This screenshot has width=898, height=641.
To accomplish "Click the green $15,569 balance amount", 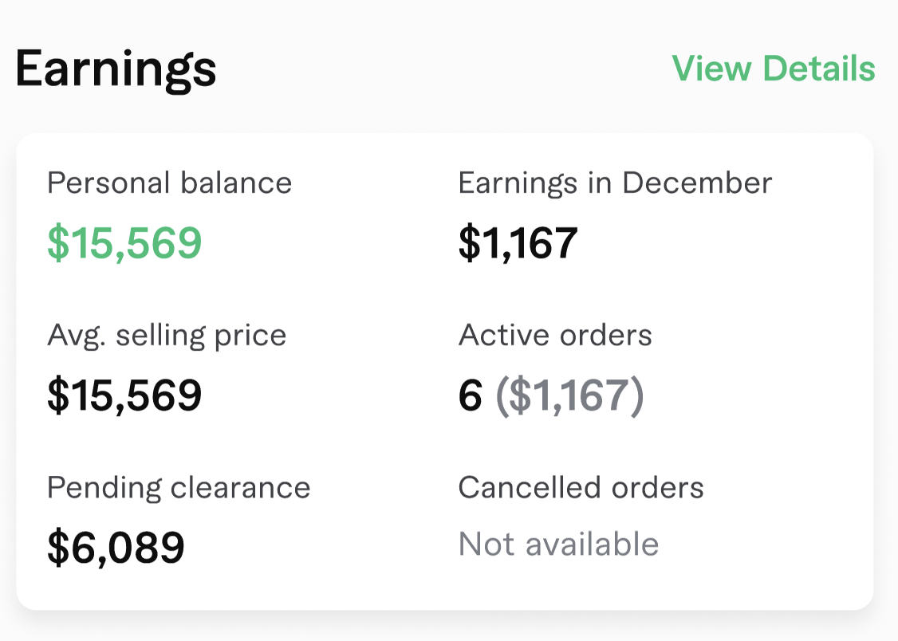I will pyautogui.click(x=124, y=243).
